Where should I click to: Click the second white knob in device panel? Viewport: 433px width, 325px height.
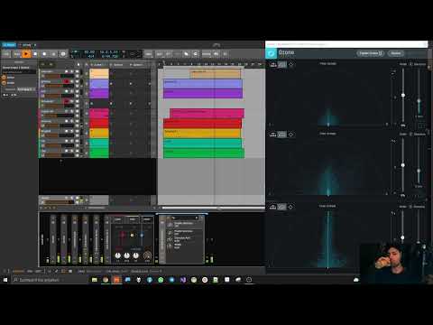click(127, 255)
